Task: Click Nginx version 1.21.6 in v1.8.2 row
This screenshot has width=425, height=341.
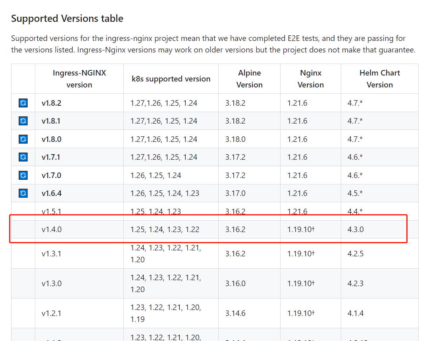Action: [311, 103]
